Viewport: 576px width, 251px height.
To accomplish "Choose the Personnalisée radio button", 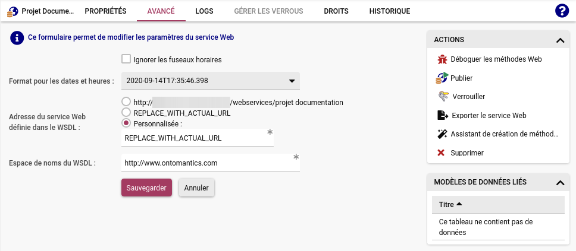I will 126,123.
